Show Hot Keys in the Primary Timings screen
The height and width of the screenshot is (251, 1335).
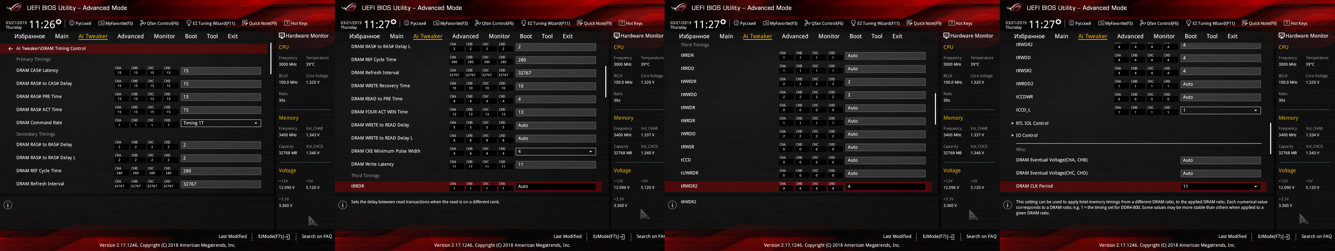(x=295, y=23)
